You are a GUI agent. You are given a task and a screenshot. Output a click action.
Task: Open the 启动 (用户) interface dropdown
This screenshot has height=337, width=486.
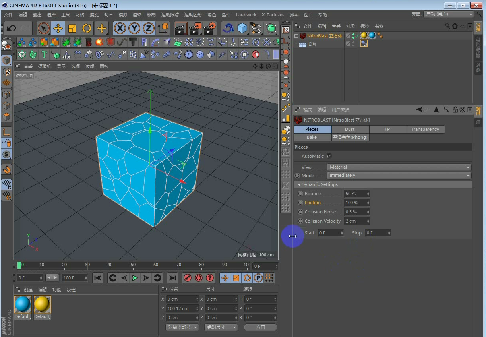(449, 14)
